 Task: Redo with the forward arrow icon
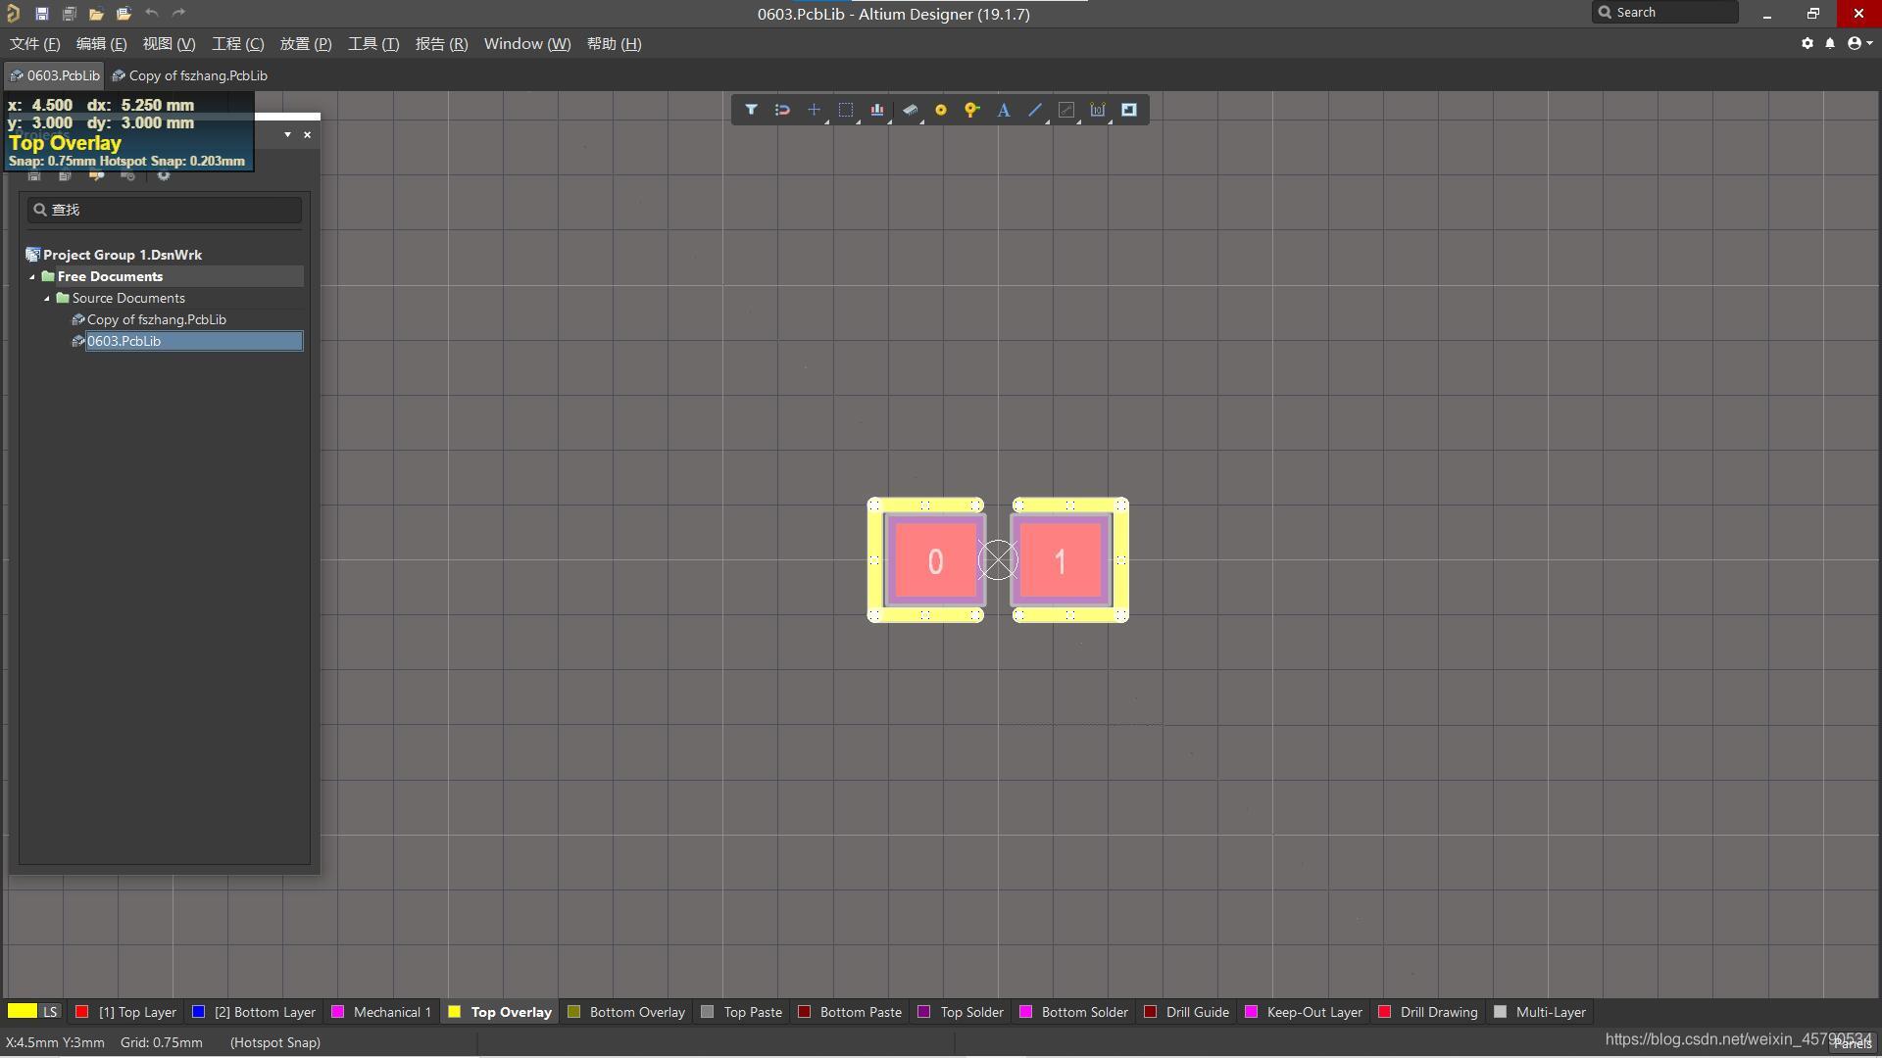[178, 13]
